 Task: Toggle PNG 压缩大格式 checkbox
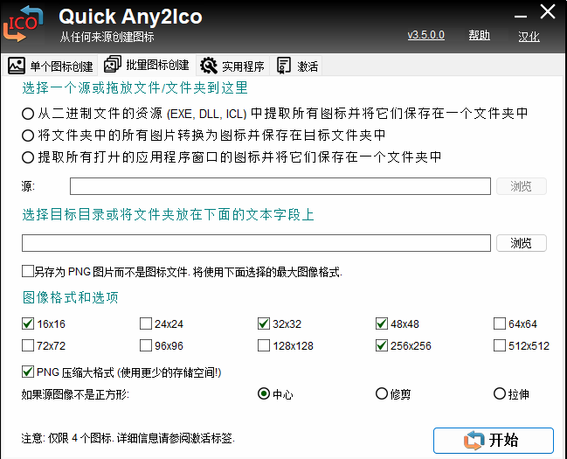[28, 372]
